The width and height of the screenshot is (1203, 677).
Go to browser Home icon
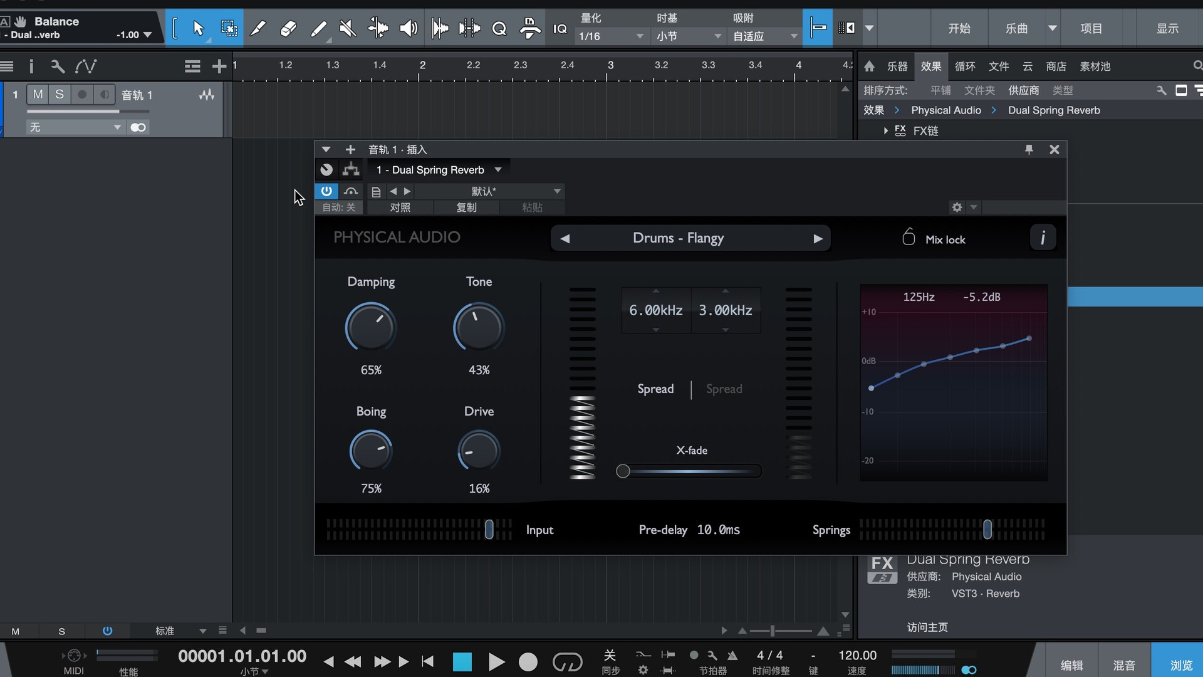pos(869,66)
